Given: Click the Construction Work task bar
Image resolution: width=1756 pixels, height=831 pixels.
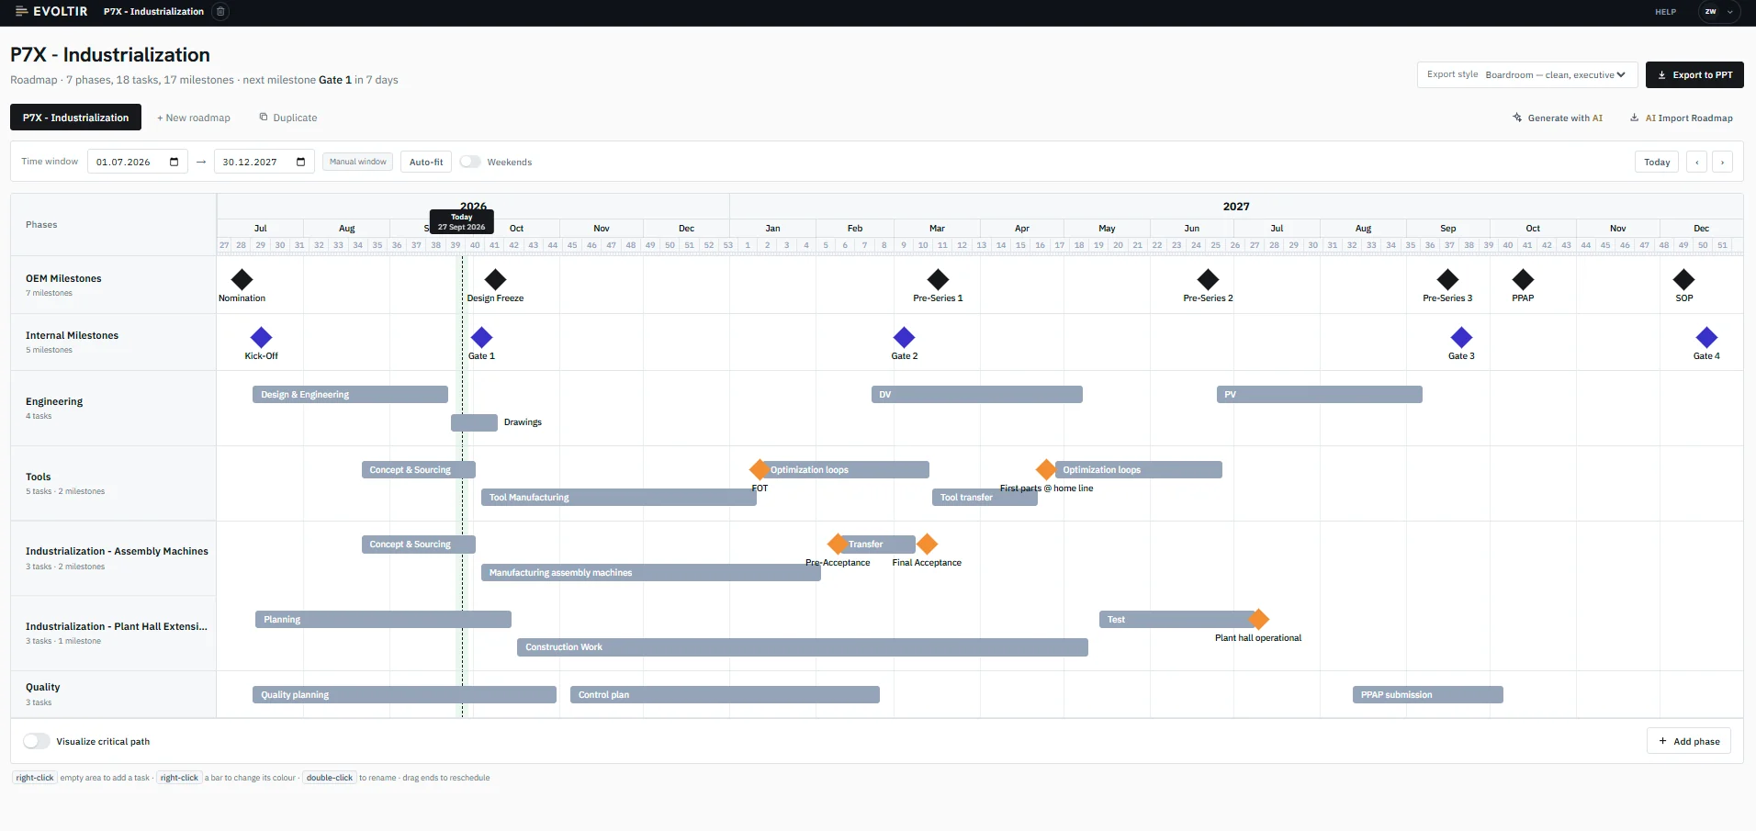Looking at the screenshot, I should (x=803, y=647).
